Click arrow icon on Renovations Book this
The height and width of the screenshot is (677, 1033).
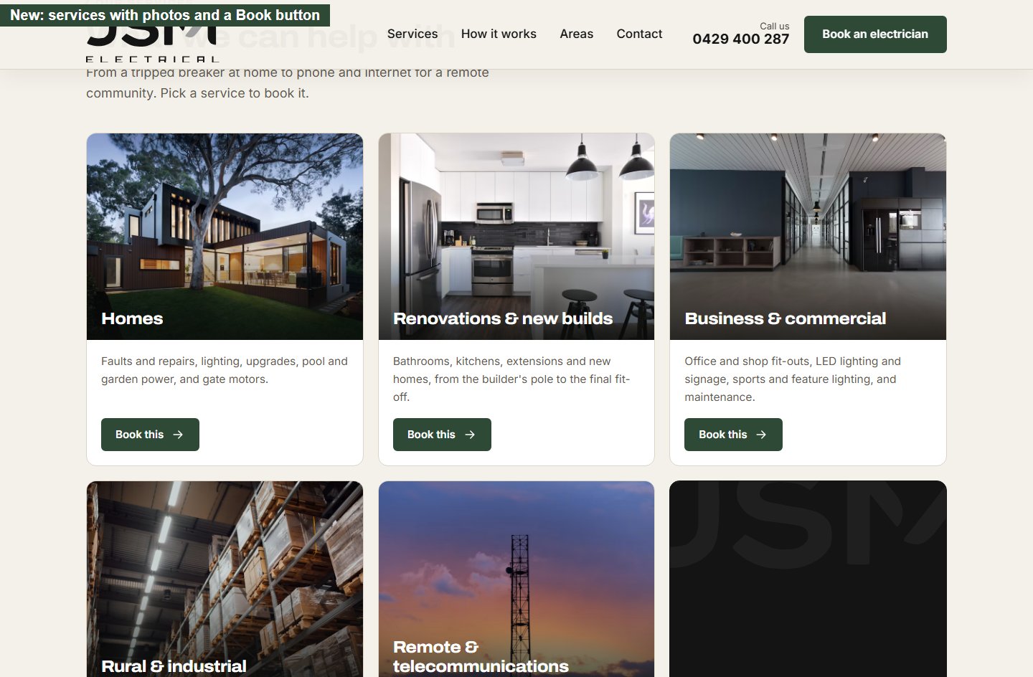coord(470,435)
